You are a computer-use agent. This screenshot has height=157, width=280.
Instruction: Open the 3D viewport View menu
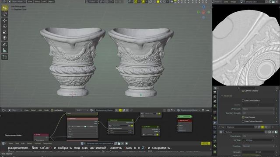coord(30,2)
